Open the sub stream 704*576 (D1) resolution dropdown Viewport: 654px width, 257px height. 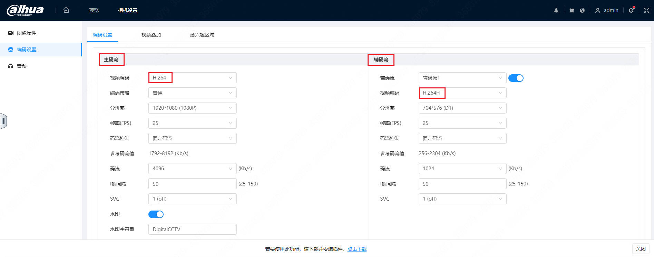tap(462, 108)
